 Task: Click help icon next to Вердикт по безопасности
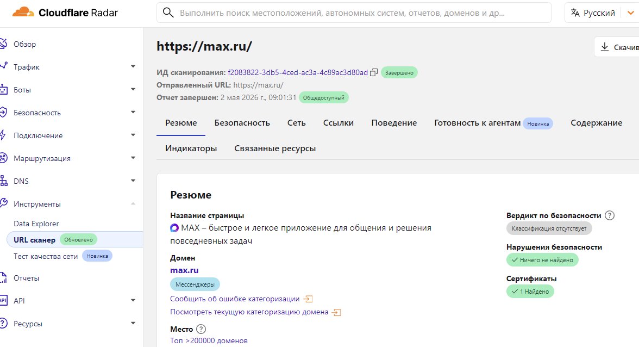point(609,215)
